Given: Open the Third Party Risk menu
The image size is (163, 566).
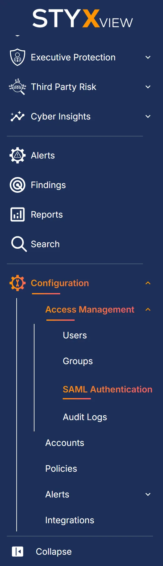Looking at the screenshot, I should click(x=63, y=87).
